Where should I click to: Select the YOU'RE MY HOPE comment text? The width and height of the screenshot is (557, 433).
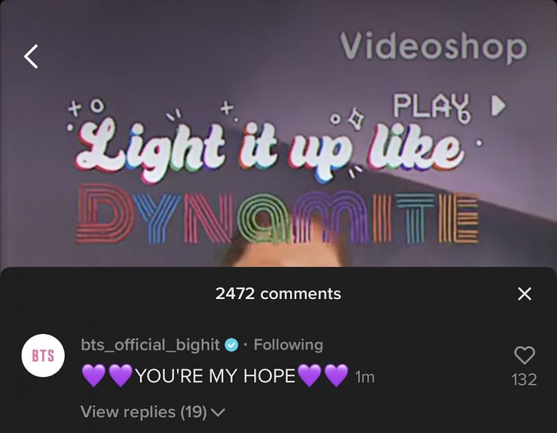pyautogui.click(x=215, y=376)
